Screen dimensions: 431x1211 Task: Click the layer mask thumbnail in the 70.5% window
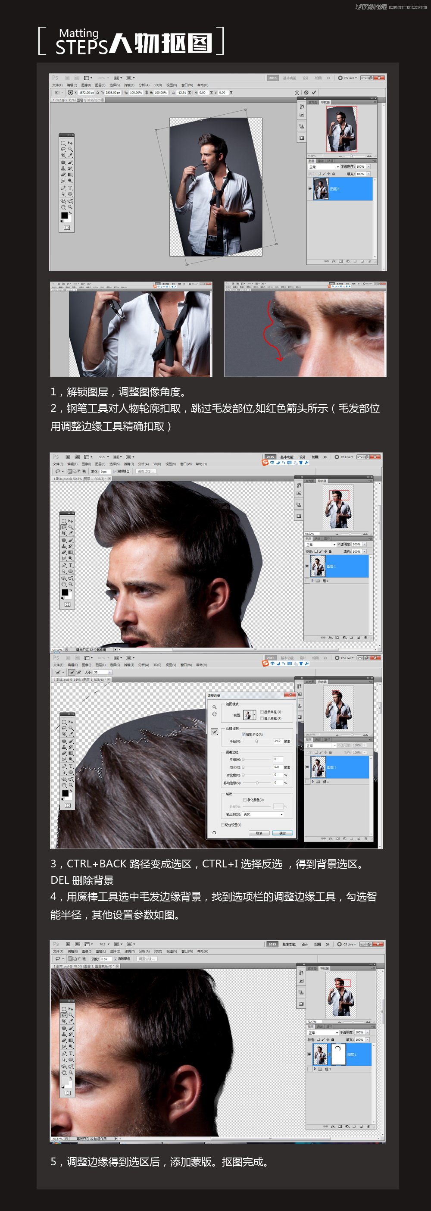pyautogui.click(x=339, y=1055)
